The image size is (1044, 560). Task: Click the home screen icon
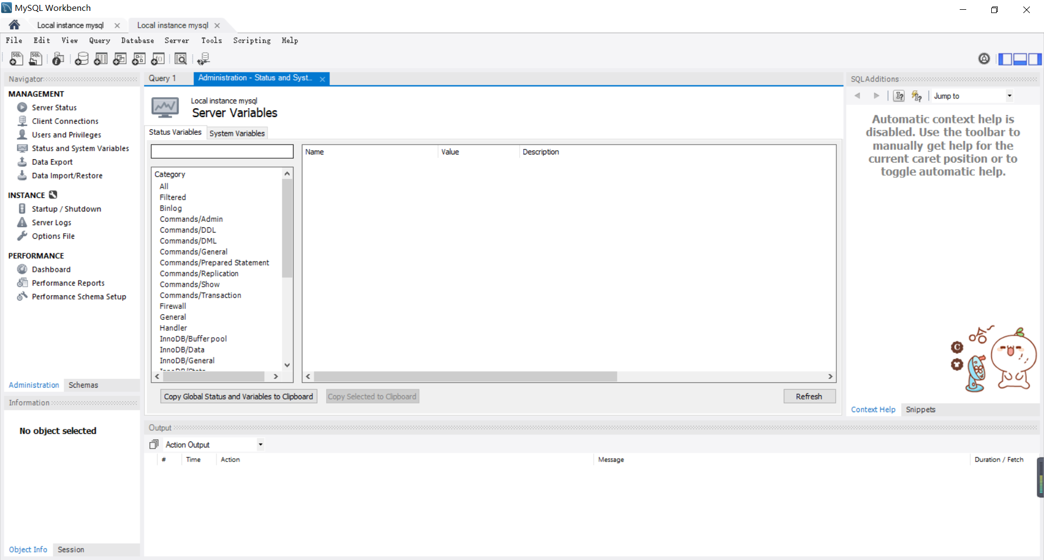point(14,25)
